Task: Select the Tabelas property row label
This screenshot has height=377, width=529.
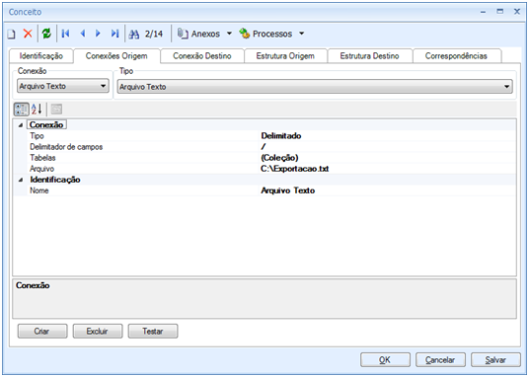Action: tap(42, 158)
